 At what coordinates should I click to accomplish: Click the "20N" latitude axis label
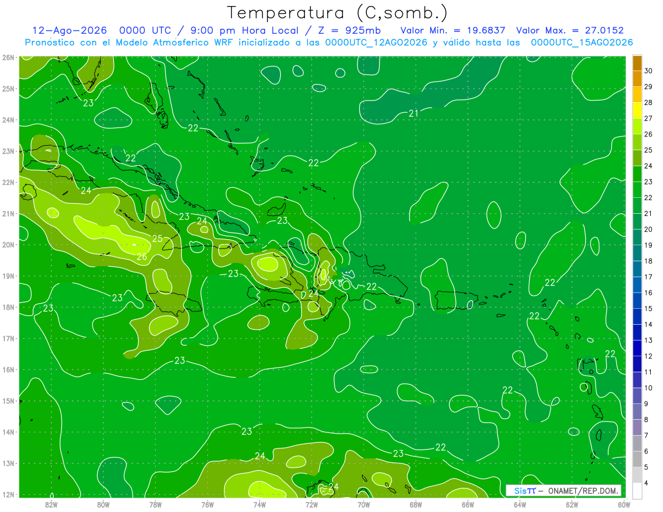click(x=8, y=245)
